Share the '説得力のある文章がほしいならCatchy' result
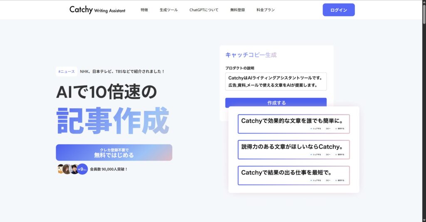The height and width of the screenshot is (222, 426). [316, 154]
